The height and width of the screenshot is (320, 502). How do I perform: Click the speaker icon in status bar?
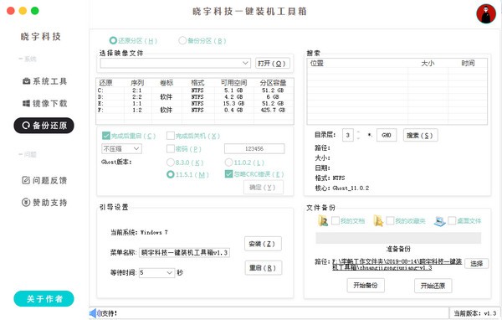click(x=94, y=313)
